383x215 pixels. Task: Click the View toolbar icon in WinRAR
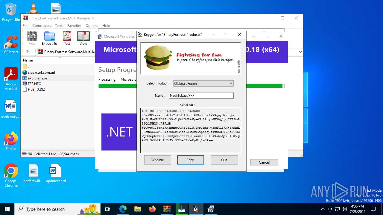(x=83, y=38)
